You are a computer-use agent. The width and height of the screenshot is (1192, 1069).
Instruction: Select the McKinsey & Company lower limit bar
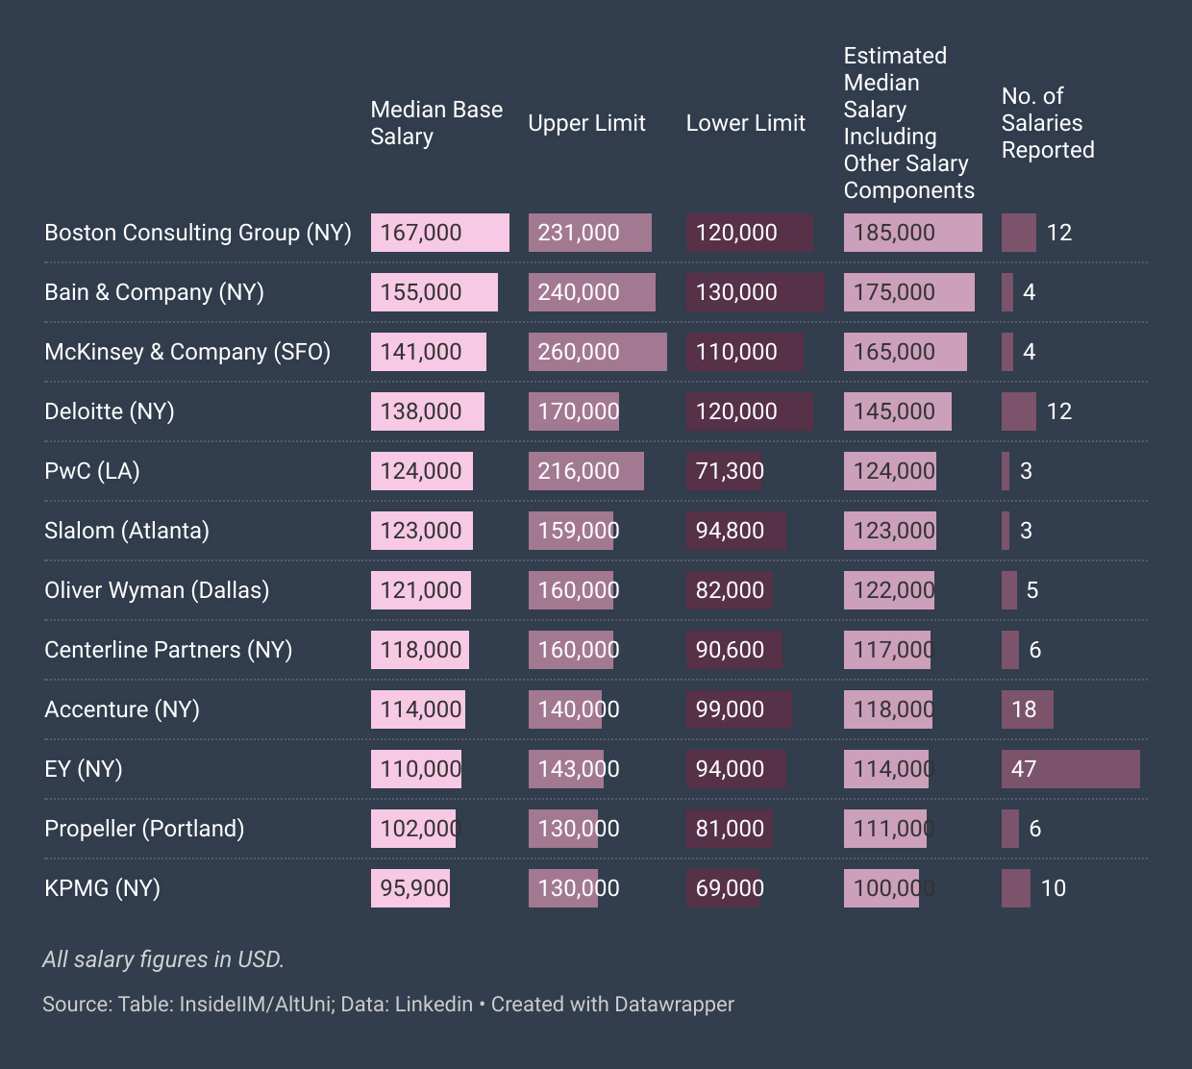coord(743,351)
